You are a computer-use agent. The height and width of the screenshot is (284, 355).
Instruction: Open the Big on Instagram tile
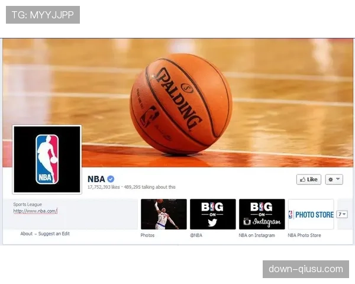(262, 214)
